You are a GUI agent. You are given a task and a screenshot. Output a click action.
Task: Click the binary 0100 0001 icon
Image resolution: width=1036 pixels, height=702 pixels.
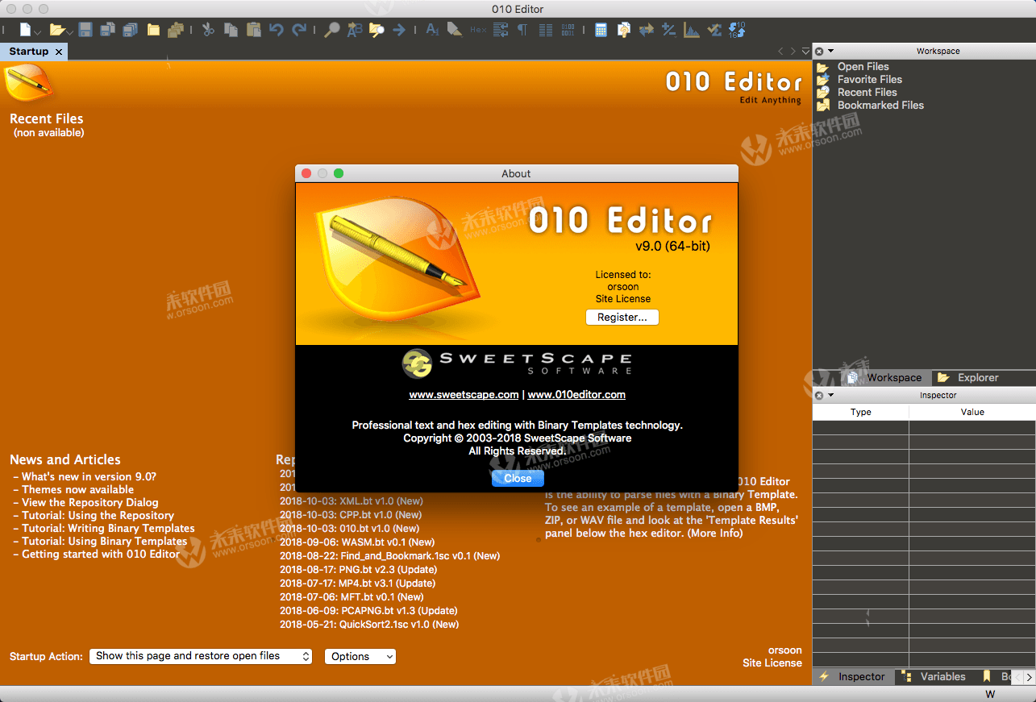568,30
